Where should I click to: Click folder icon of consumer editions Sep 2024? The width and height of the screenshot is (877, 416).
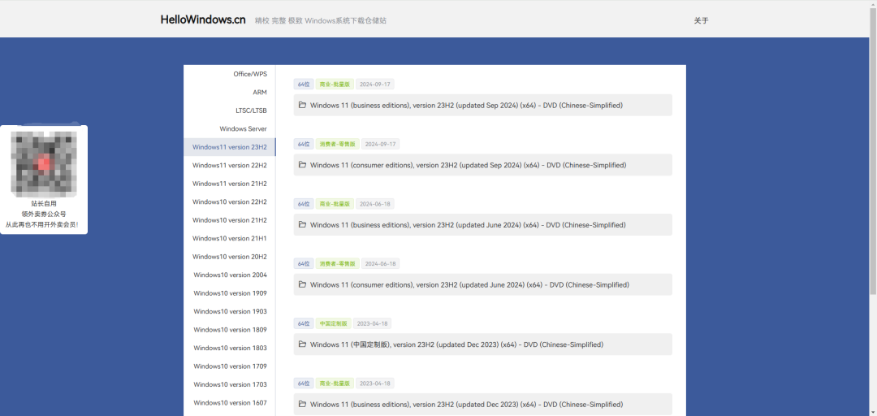302,165
